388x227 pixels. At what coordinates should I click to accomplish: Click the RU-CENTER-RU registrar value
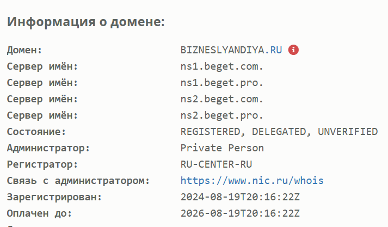(217, 164)
